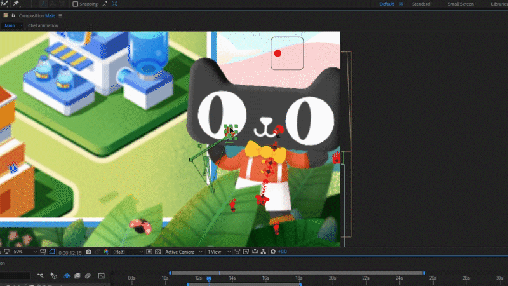Open composition name Main dropdown
The image size is (508, 286).
click(50, 15)
